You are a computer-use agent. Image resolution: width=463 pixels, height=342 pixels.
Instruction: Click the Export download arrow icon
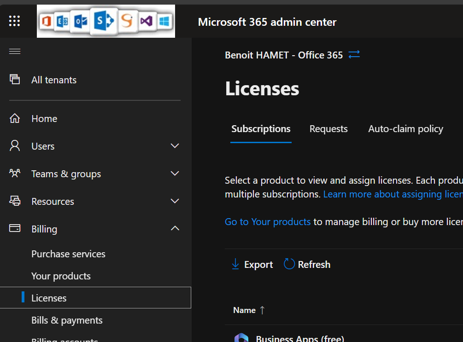click(x=235, y=264)
